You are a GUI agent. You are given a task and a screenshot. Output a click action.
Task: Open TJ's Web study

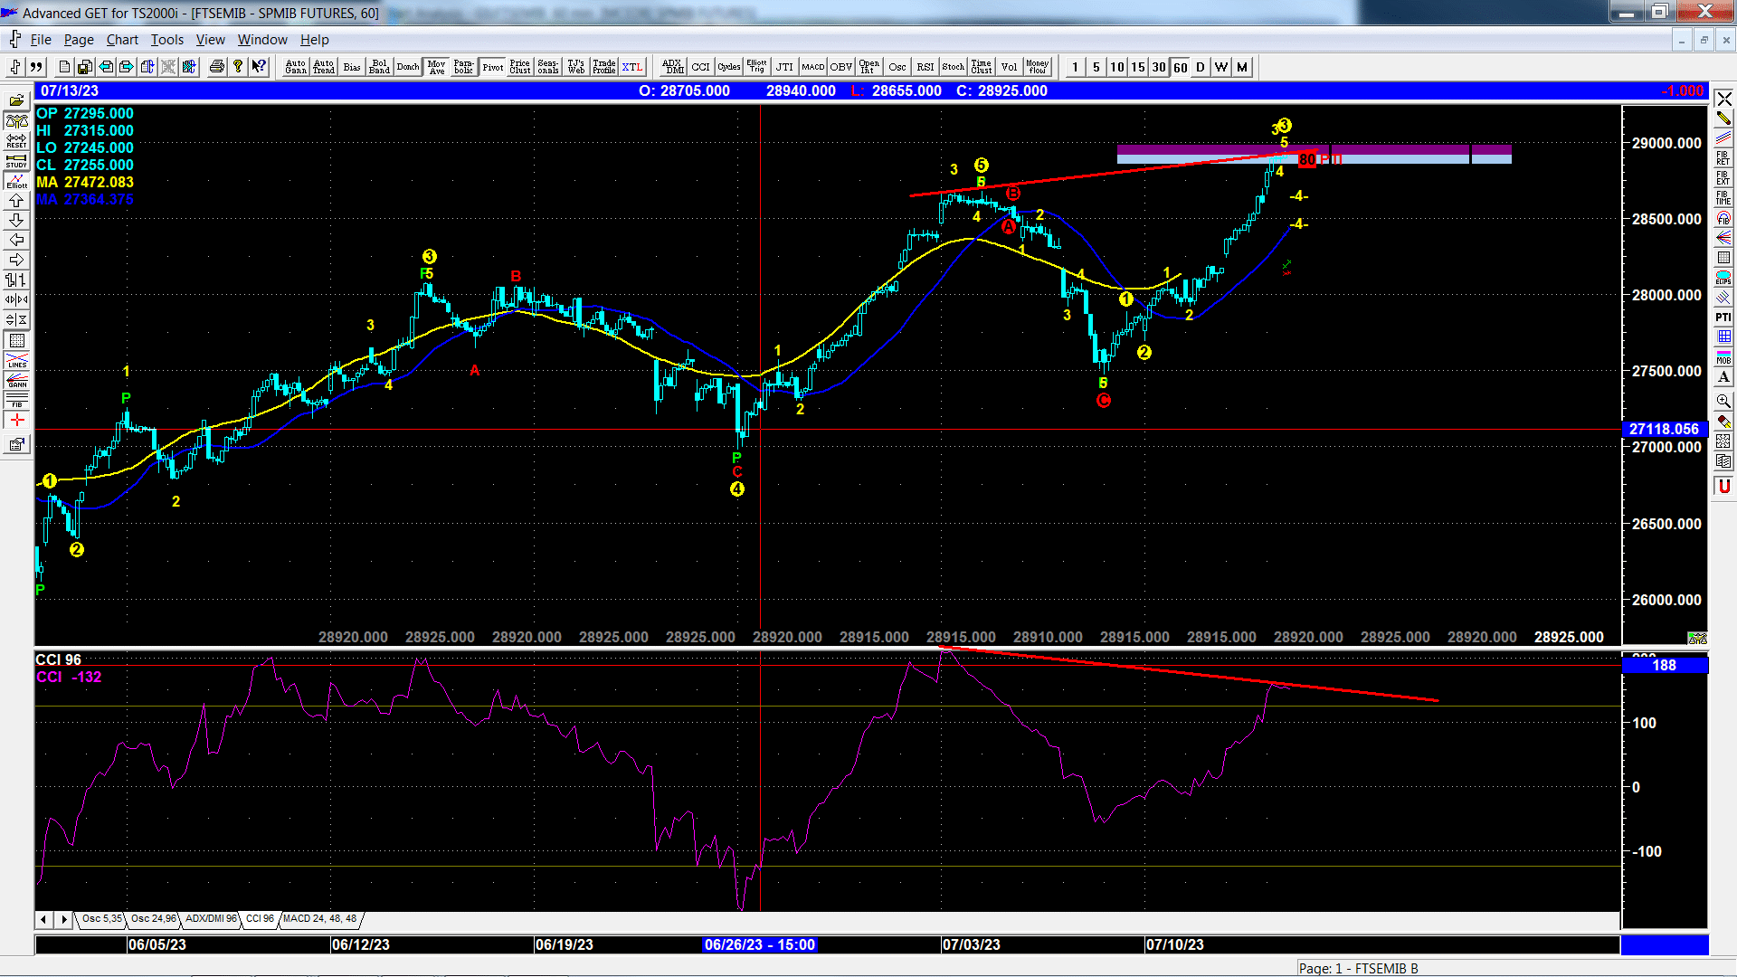[x=576, y=67]
